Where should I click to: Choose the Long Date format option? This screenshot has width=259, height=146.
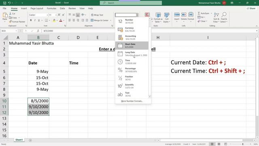[x=132, y=54]
